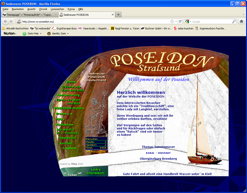Open a new tab with the plus button

[x=119, y=14]
